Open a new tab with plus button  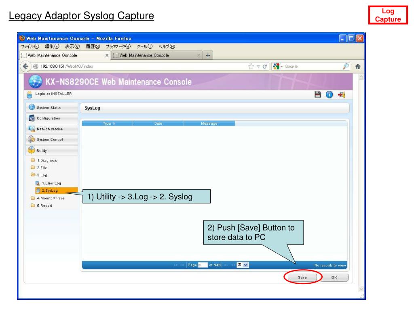tap(208, 55)
